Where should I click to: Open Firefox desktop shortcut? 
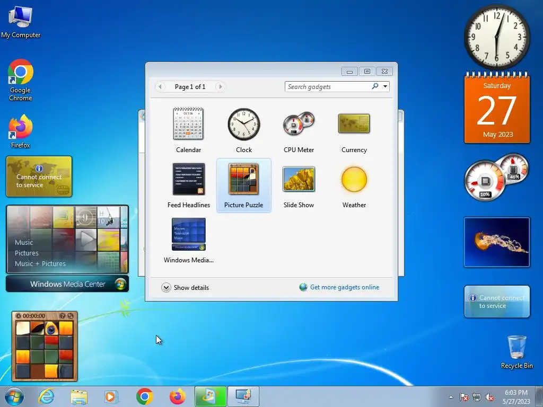tap(21, 131)
